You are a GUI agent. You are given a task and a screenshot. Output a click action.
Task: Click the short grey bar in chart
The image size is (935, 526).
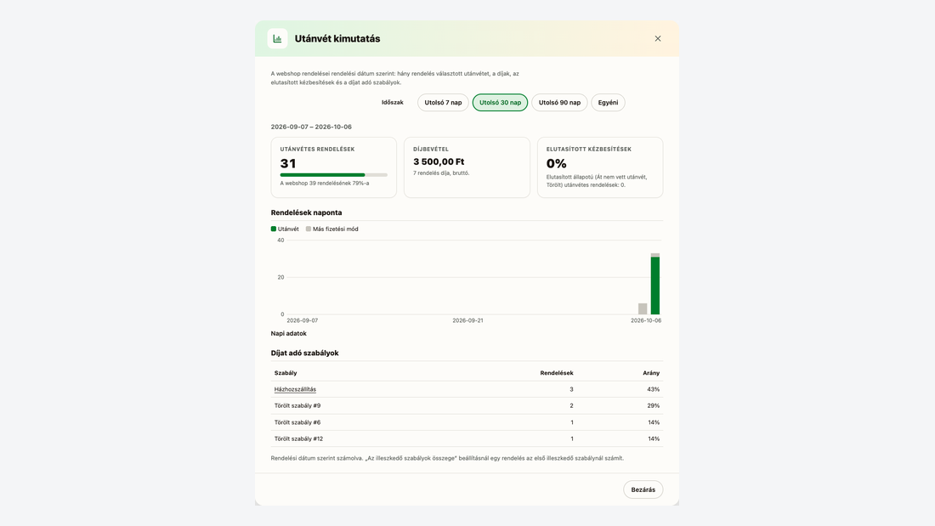click(x=643, y=309)
